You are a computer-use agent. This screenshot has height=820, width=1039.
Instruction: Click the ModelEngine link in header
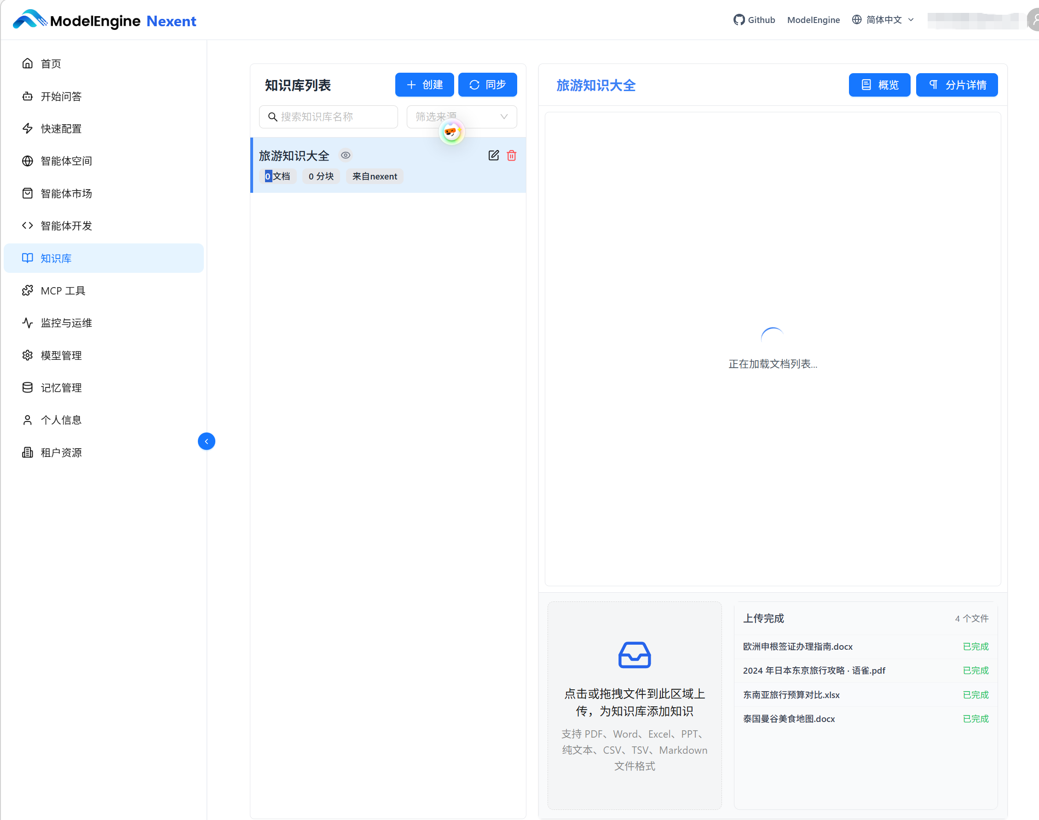click(x=813, y=20)
